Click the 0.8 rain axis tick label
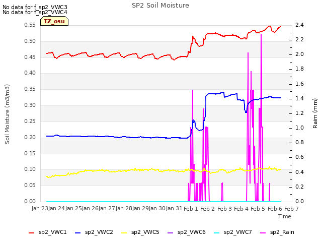 [299, 143]
